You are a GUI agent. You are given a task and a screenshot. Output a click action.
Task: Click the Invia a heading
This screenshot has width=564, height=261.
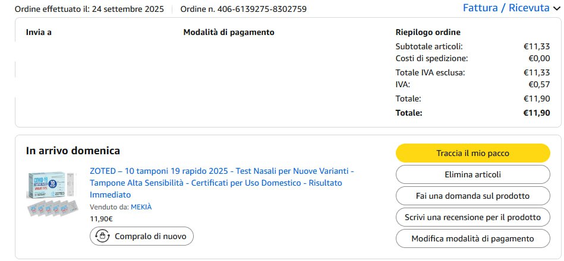point(39,32)
